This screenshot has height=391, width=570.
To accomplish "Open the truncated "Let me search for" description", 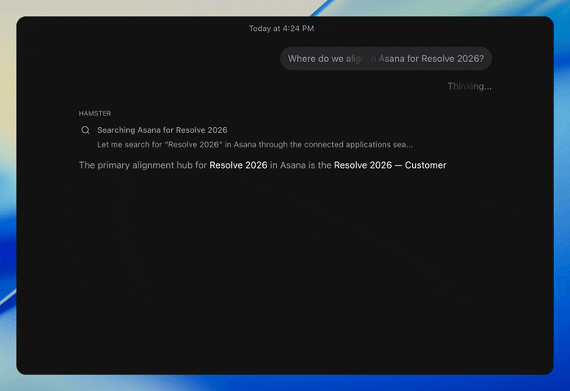I will tap(255, 145).
